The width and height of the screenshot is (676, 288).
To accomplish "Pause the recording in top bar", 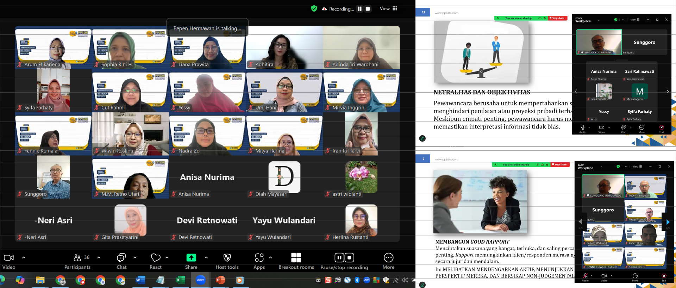I will [x=359, y=9].
